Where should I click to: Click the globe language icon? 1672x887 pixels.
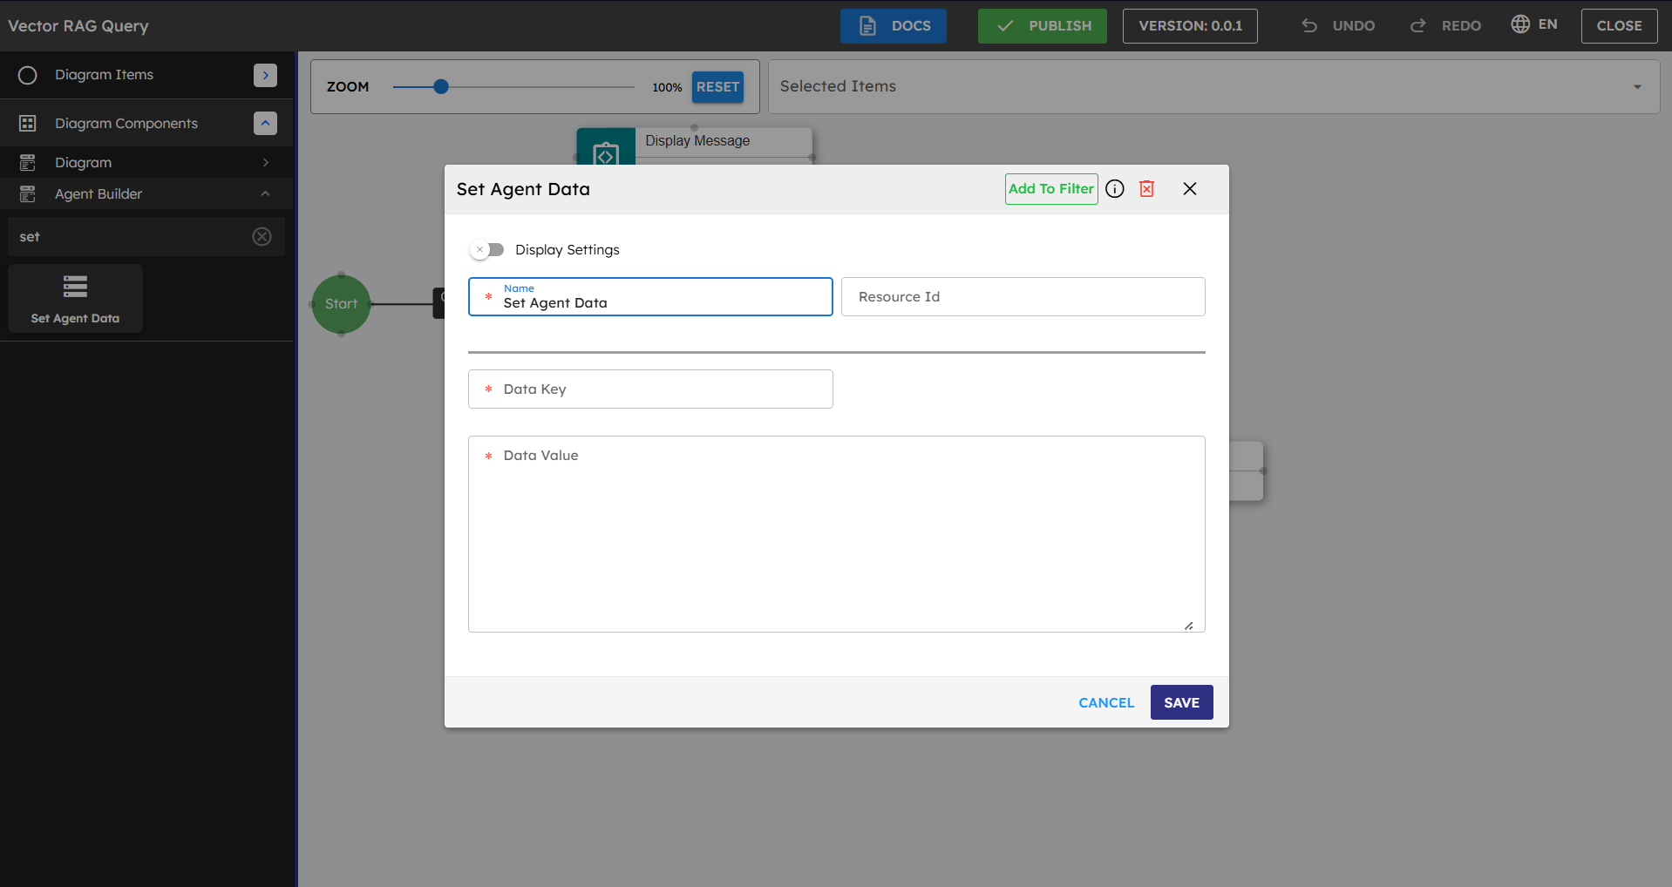pyautogui.click(x=1520, y=24)
